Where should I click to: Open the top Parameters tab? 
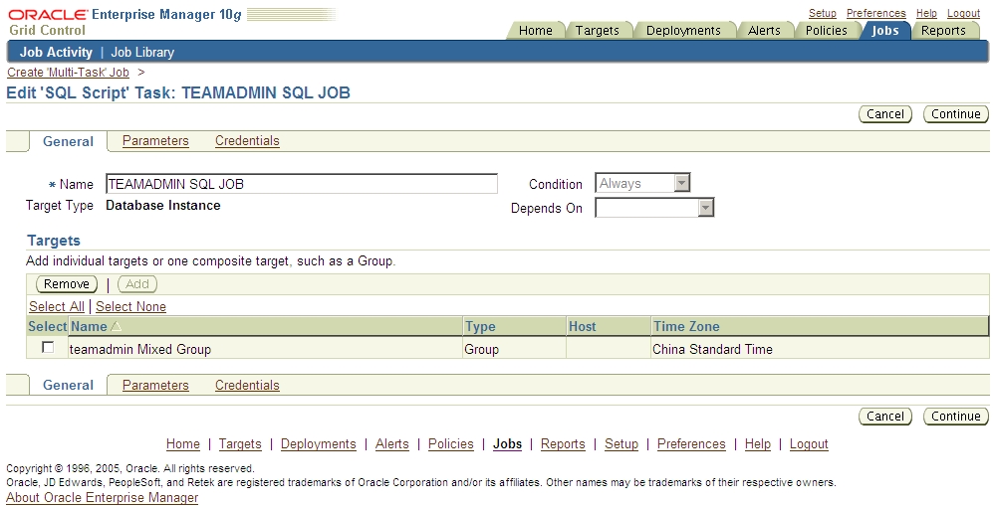tap(155, 141)
